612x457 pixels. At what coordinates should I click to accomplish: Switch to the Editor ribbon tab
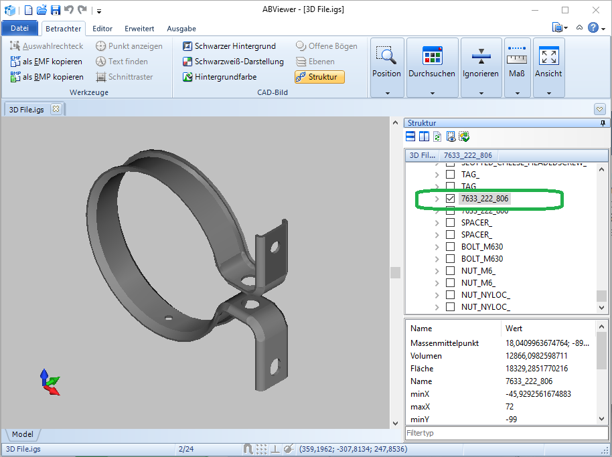102,29
